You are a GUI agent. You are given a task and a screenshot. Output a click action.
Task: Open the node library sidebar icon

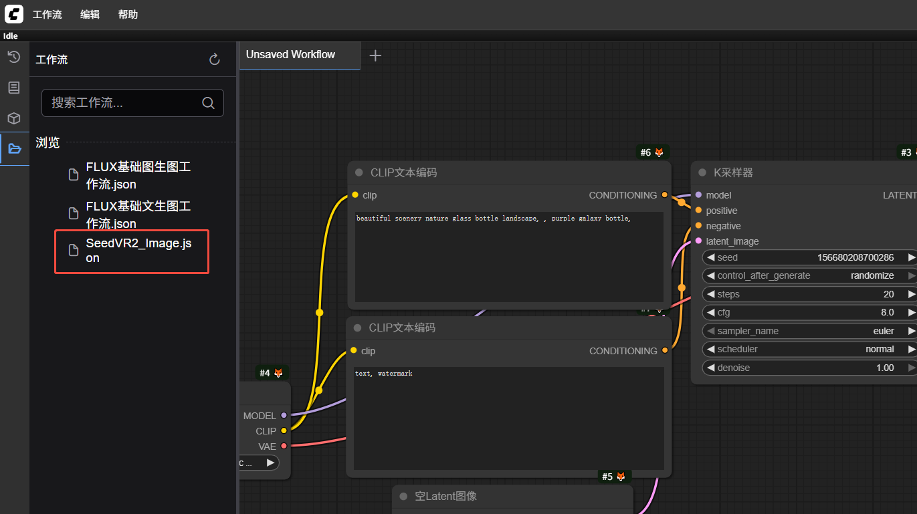14,88
